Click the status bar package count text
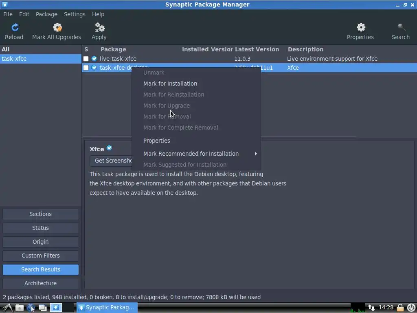This screenshot has height=313, width=417. click(x=132, y=297)
